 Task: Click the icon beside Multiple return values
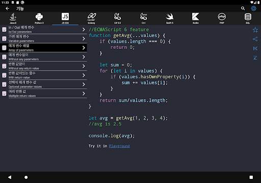[x=4, y=94]
